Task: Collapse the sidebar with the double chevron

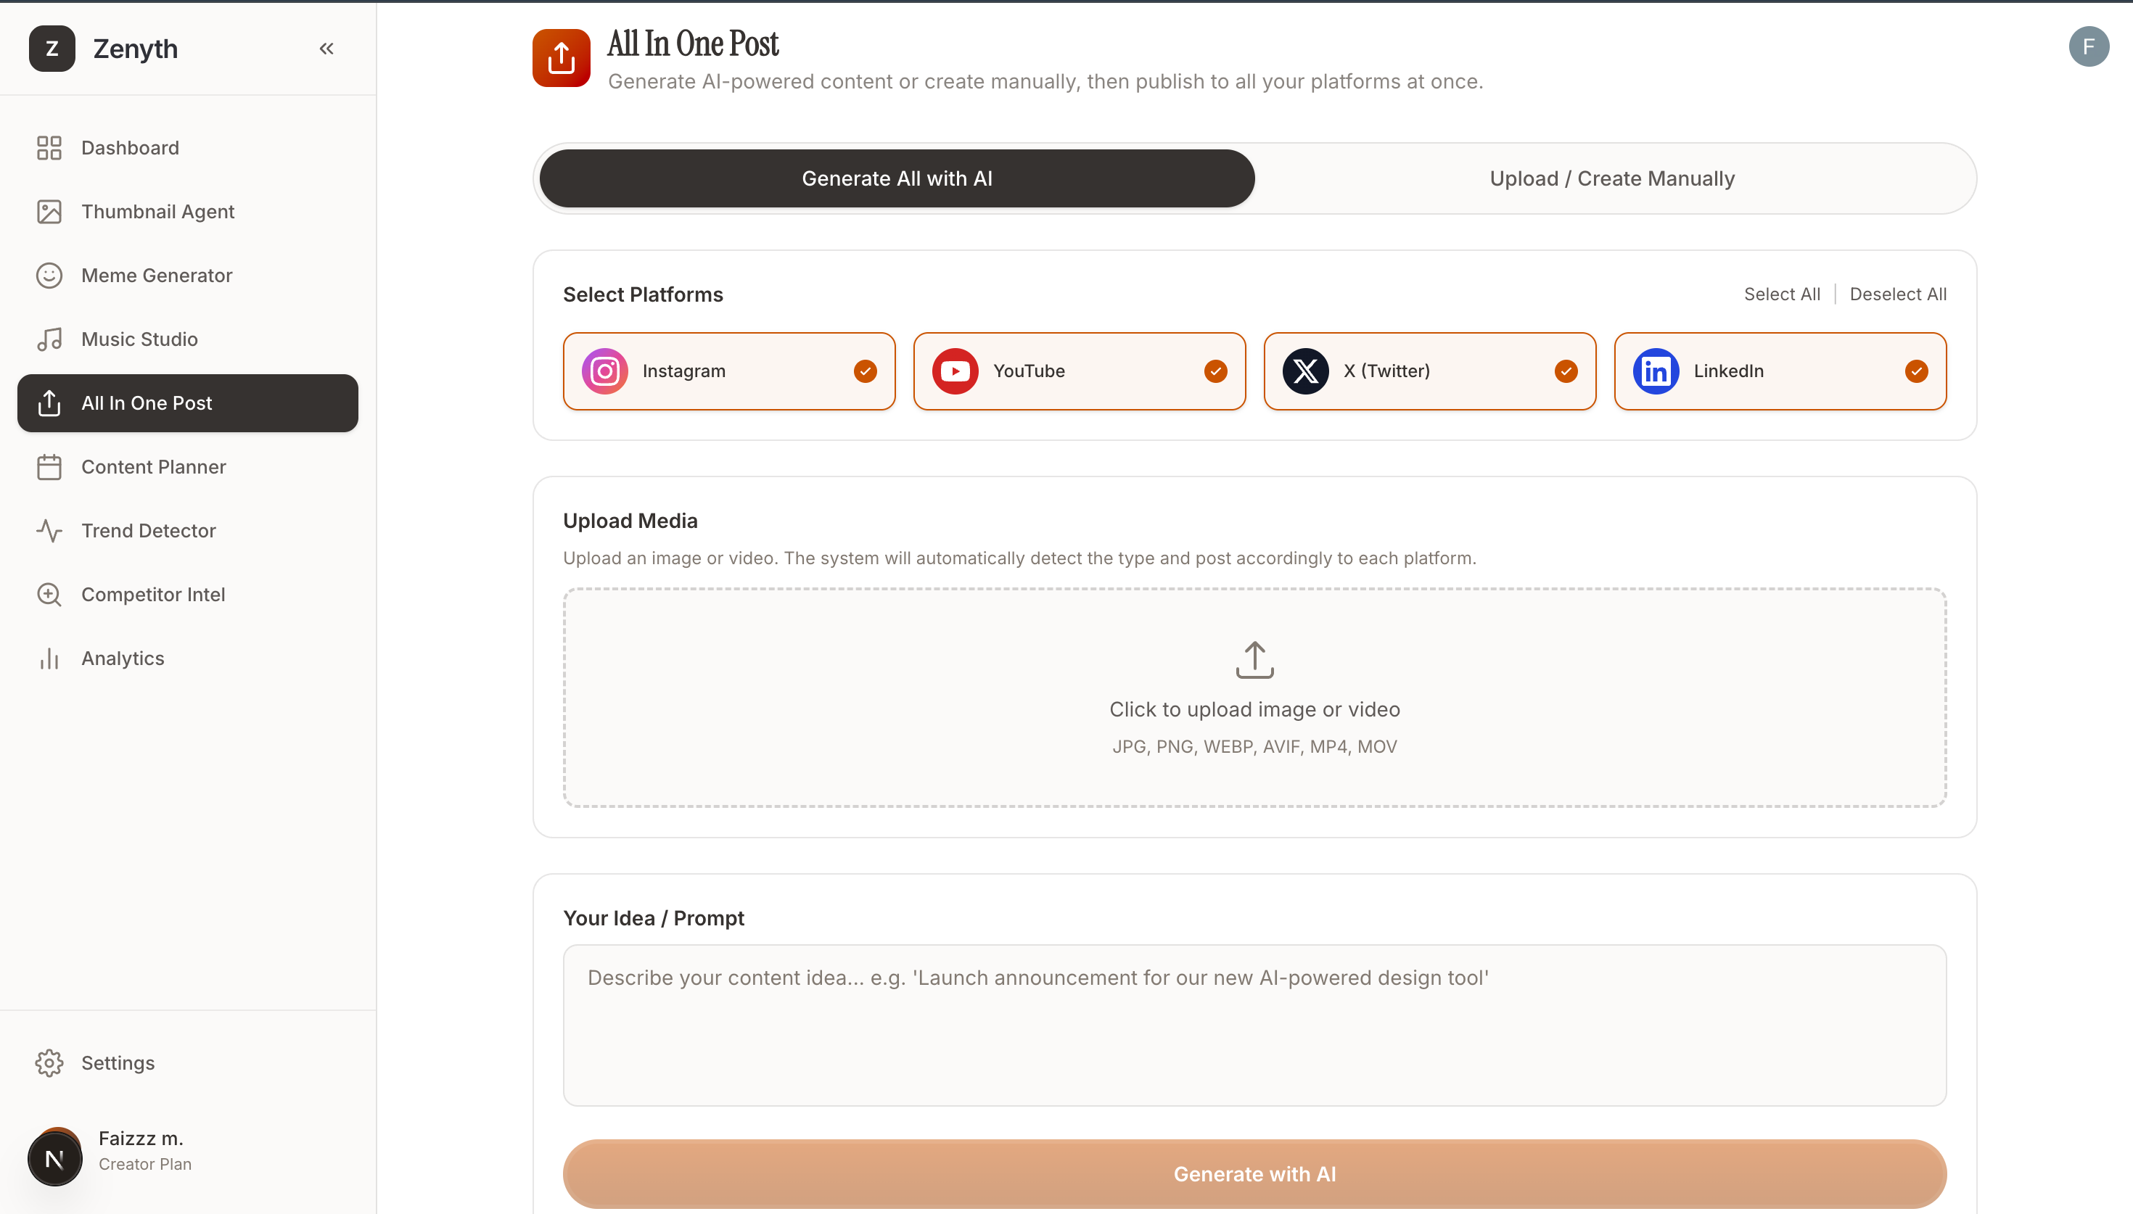Action: point(326,48)
